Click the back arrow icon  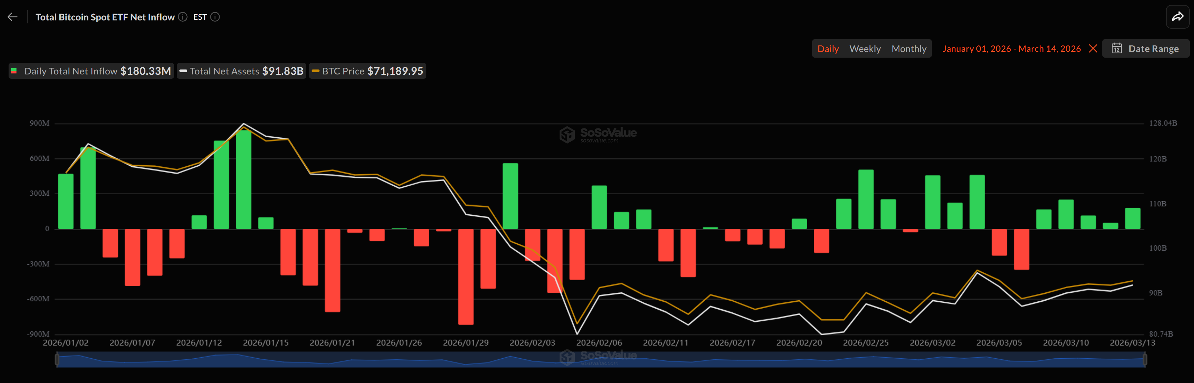tap(12, 16)
